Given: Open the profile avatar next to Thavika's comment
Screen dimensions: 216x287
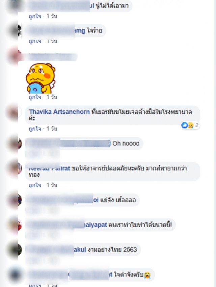Looking at the screenshot, I should click(x=14, y=112).
